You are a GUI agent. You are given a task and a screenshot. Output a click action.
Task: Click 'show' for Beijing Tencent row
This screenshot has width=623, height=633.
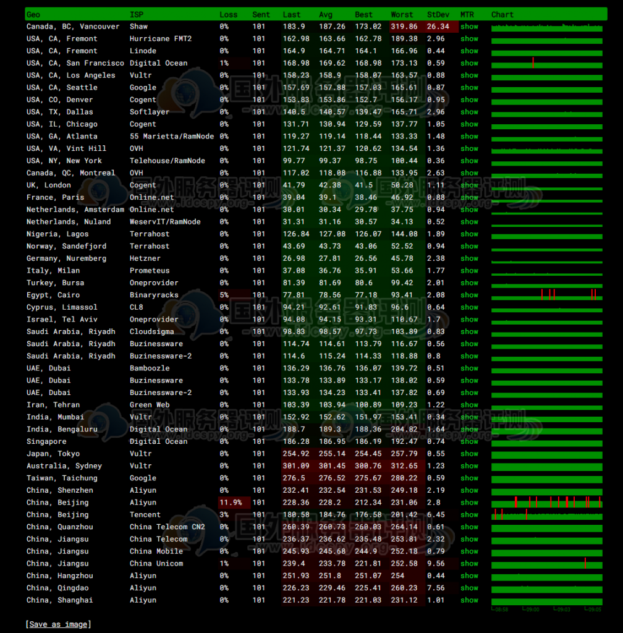pyautogui.click(x=469, y=514)
